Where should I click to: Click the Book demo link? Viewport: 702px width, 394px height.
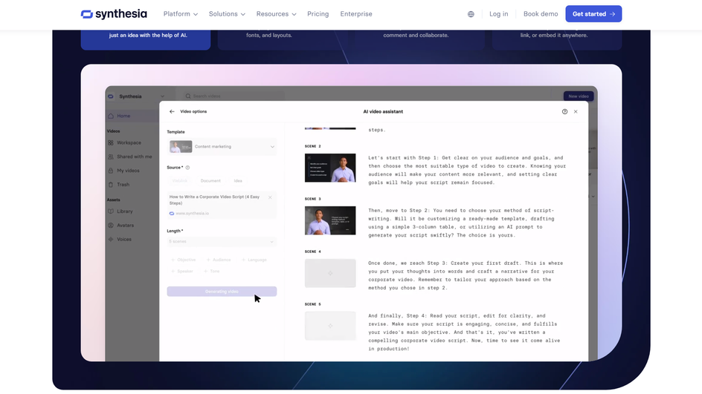click(x=541, y=14)
